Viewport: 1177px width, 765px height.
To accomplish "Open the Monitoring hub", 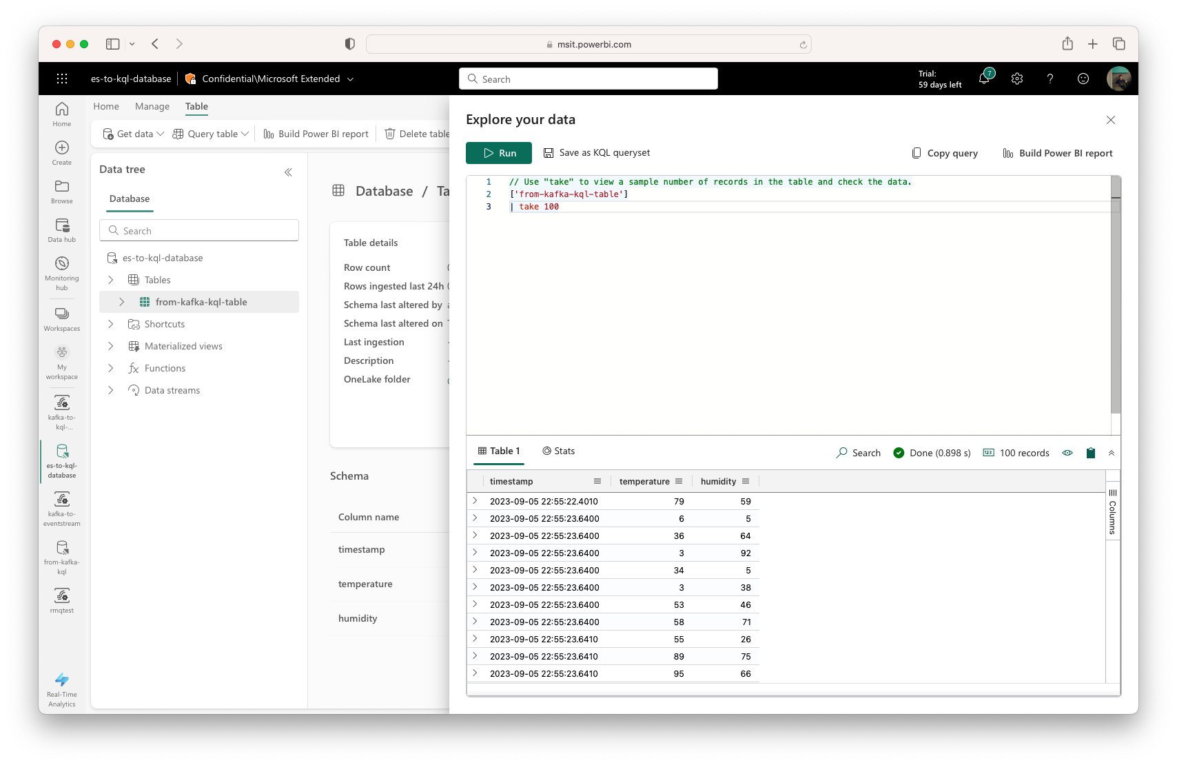I will pyautogui.click(x=61, y=270).
